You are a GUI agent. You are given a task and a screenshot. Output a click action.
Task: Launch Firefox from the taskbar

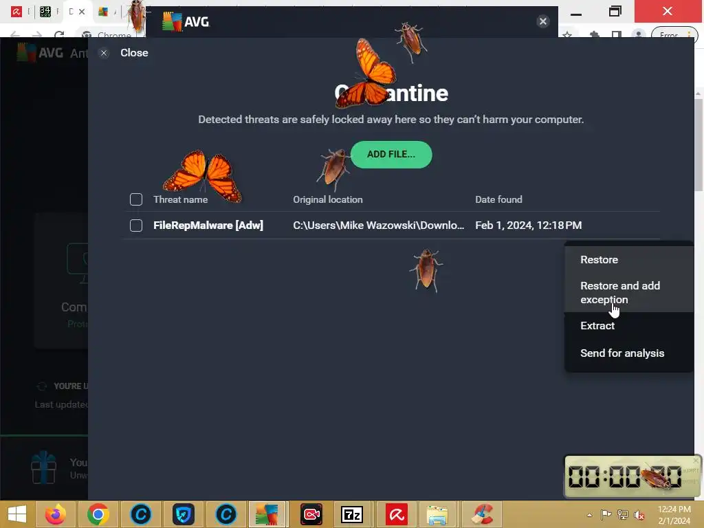56,514
